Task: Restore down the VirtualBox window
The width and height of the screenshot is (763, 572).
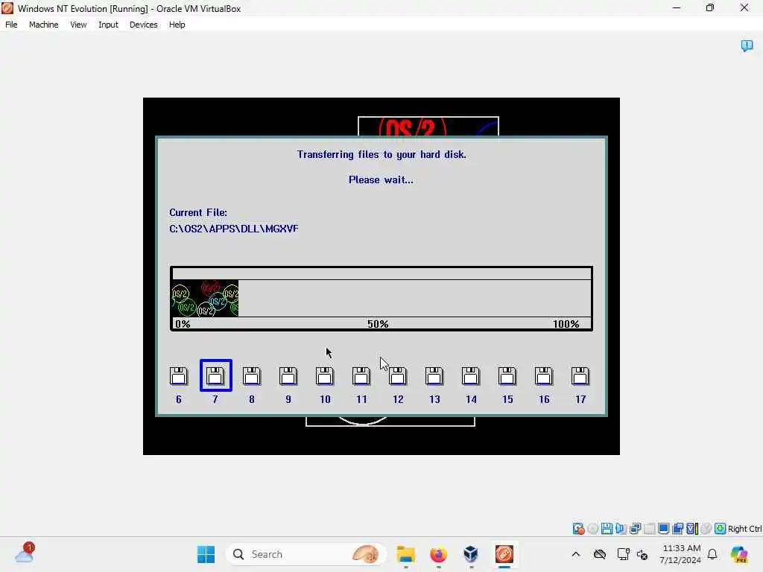Action: point(710,7)
